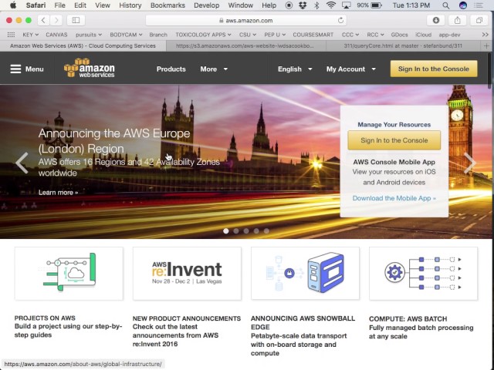Add a new tab with plus icon
494x370 pixels.
[486, 46]
